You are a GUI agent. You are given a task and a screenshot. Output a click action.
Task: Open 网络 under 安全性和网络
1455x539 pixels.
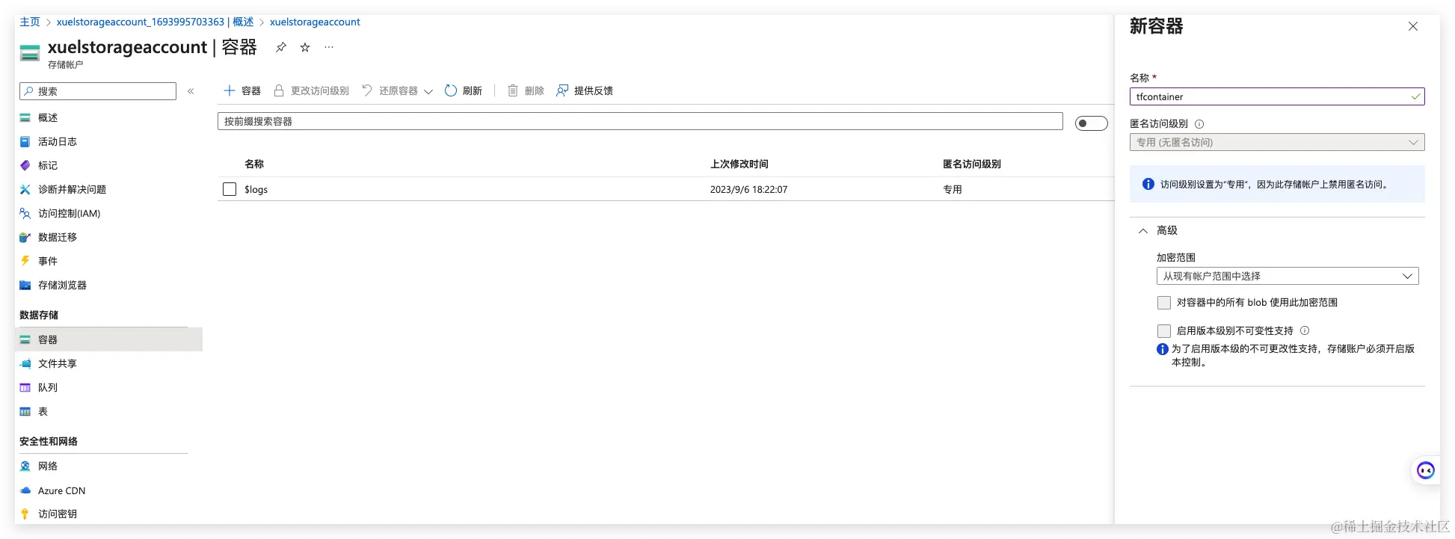point(48,466)
